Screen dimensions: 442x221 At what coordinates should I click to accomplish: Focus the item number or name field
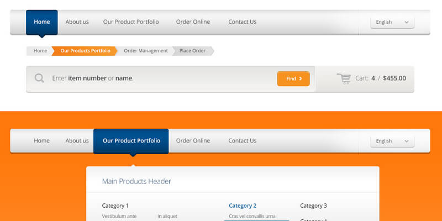[160, 78]
